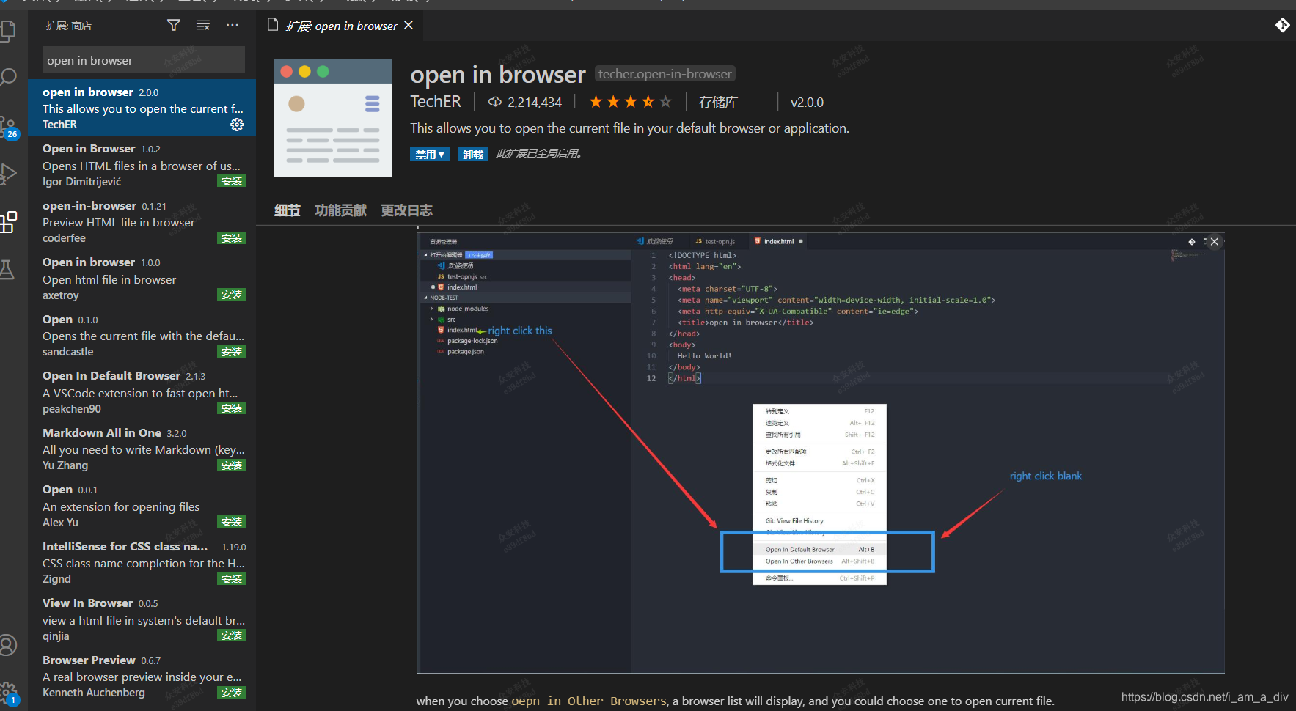This screenshot has width=1296, height=711.
Task: Switch to the Details tab
Action: (288, 210)
